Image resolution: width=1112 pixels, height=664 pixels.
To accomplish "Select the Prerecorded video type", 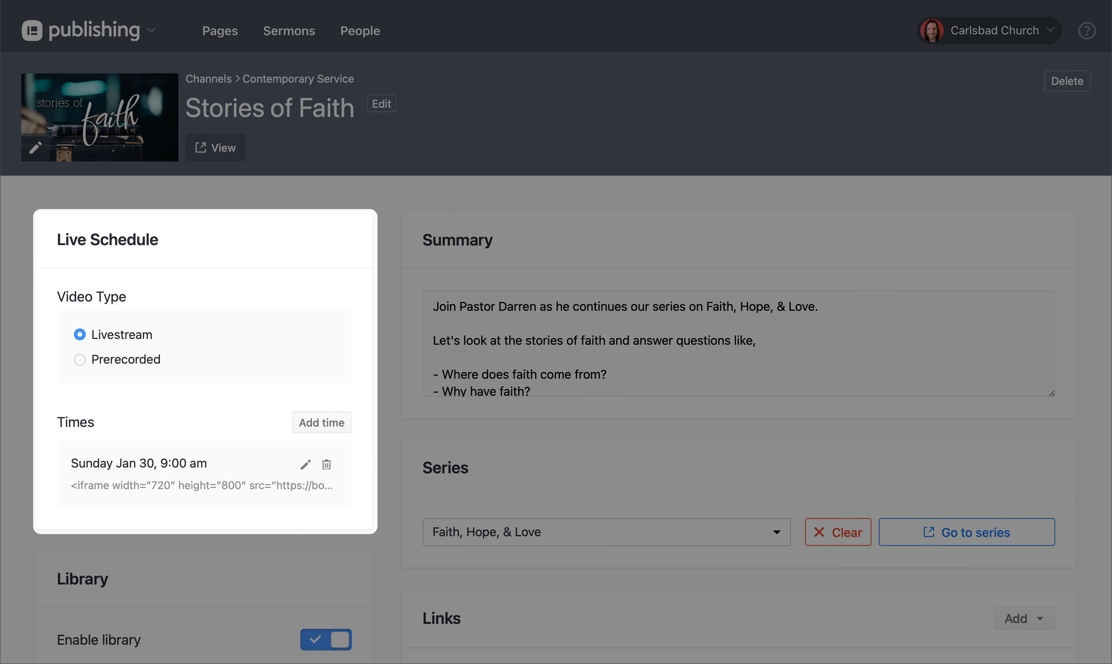I will [80, 359].
